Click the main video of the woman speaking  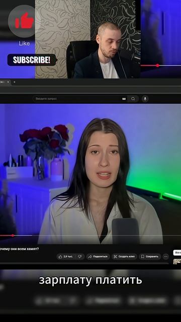tap(90, 174)
